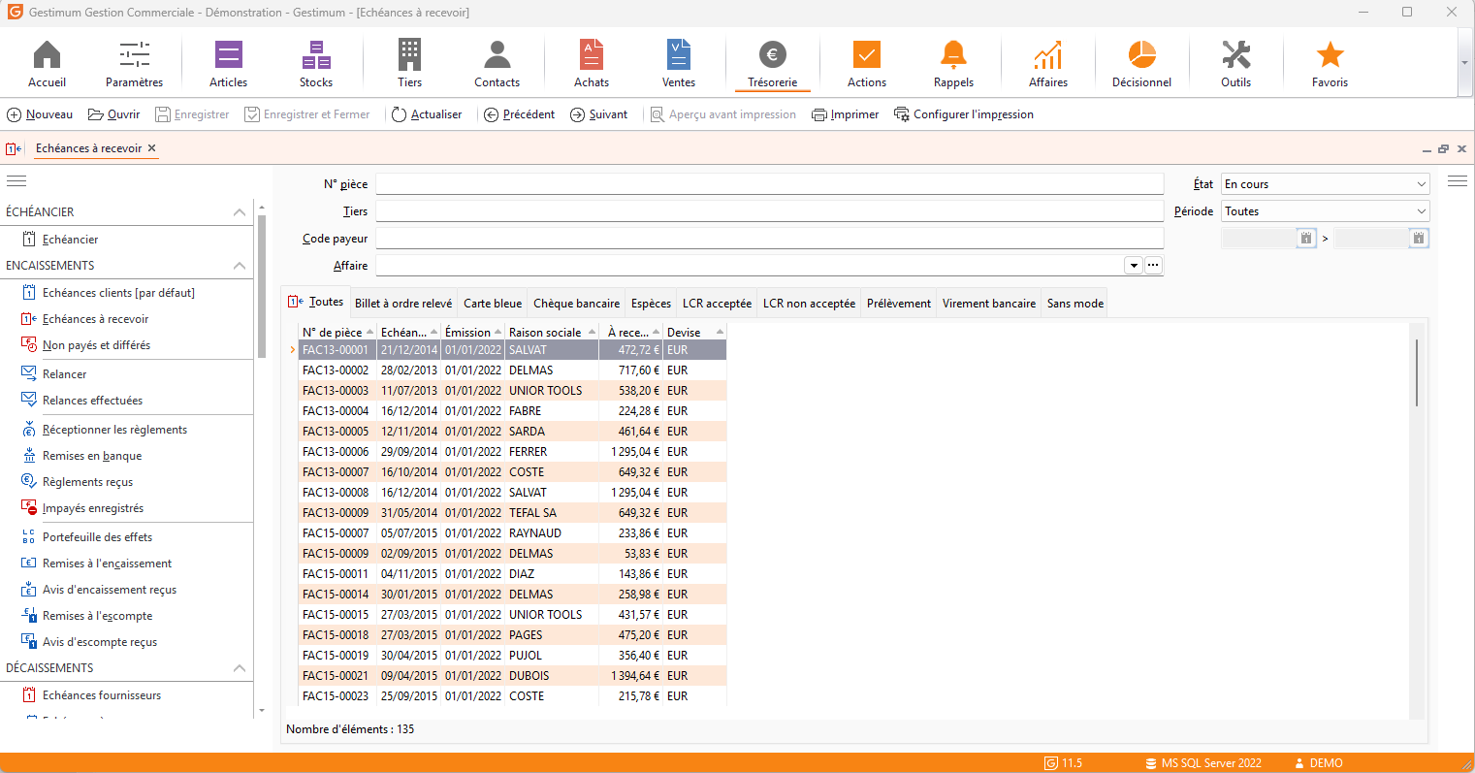Open the Rappels bell module
The image size is (1475, 773).
(x=953, y=64)
